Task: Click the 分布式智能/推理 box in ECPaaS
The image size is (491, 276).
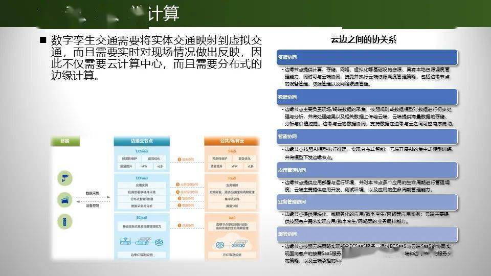Action: click(x=142, y=199)
